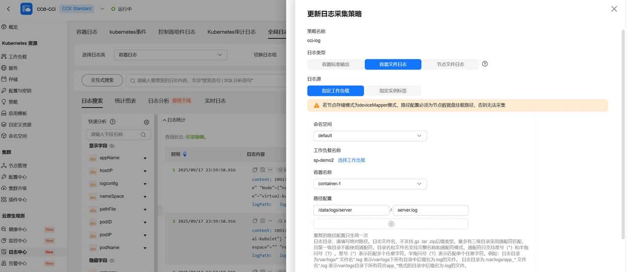628x272 pixels.
Task: Select 节点文件日志 log type
Action: (450, 64)
